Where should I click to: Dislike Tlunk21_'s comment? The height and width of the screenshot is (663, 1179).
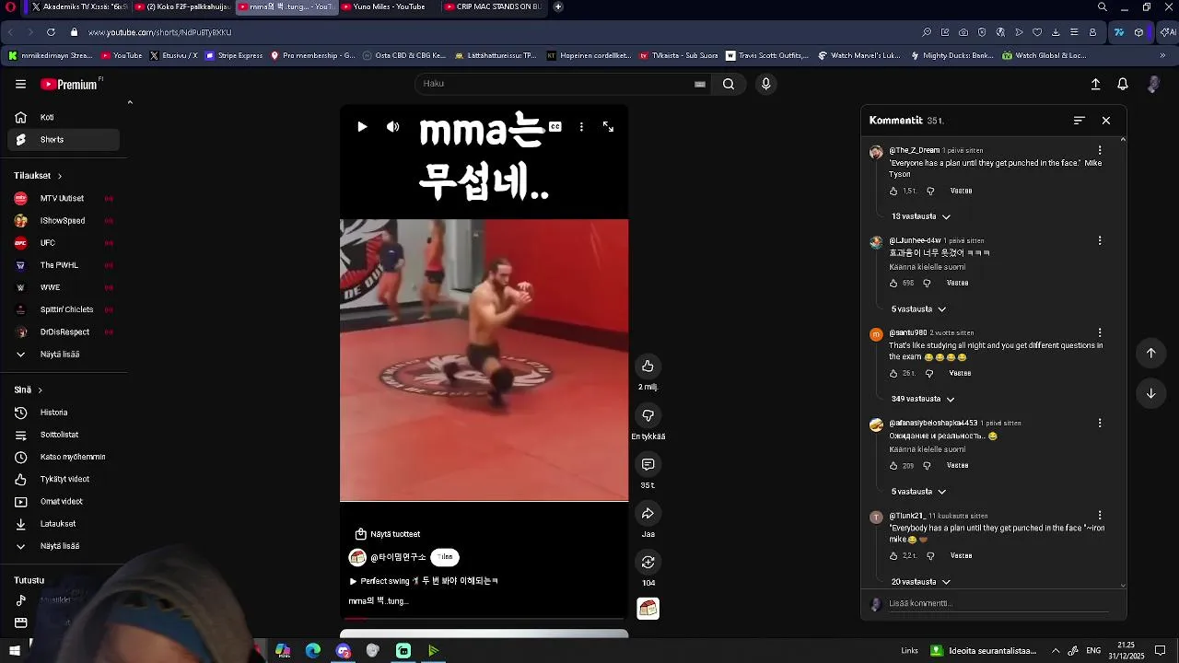pyautogui.click(x=930, y=556)
